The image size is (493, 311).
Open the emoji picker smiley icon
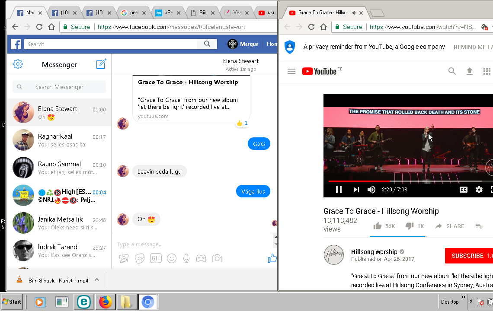pyautogui.click(x=172, y=259)
